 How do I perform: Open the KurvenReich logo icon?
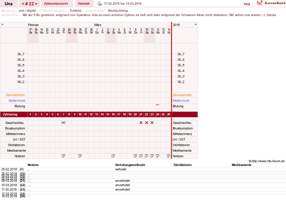259,3
